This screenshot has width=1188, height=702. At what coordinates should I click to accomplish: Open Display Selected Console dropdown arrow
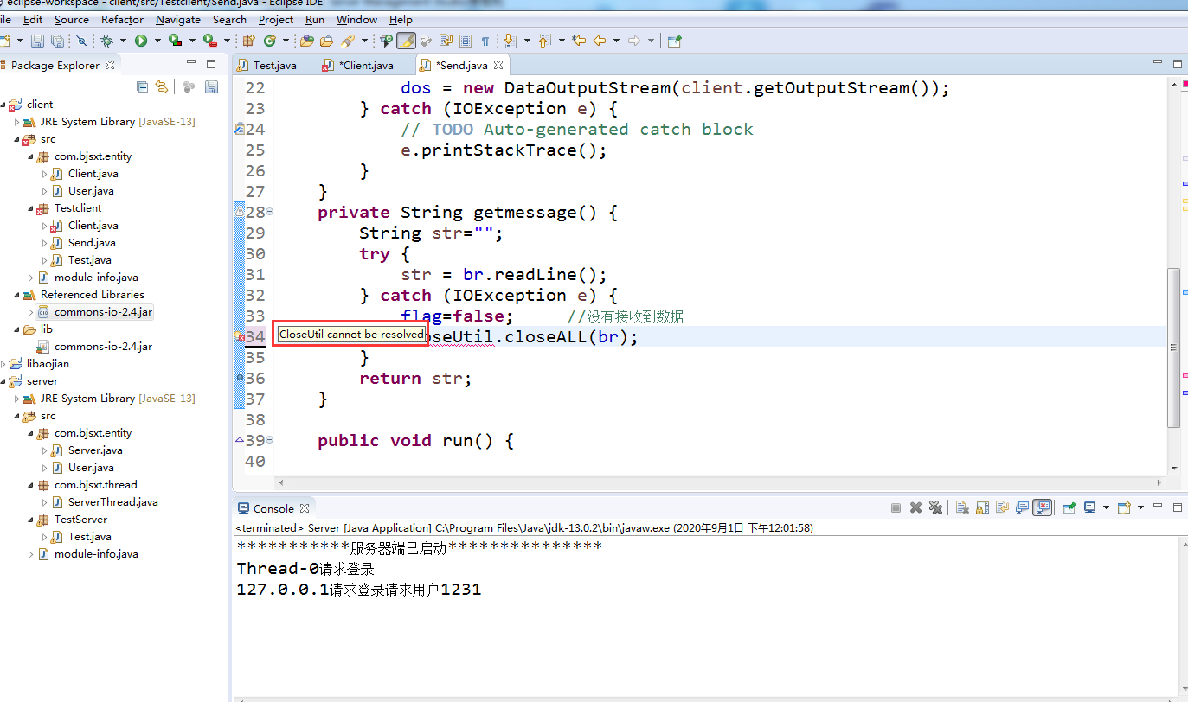click(x=1106, y=507)
